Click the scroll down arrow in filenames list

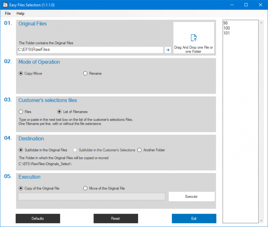[x=261, y=221]
